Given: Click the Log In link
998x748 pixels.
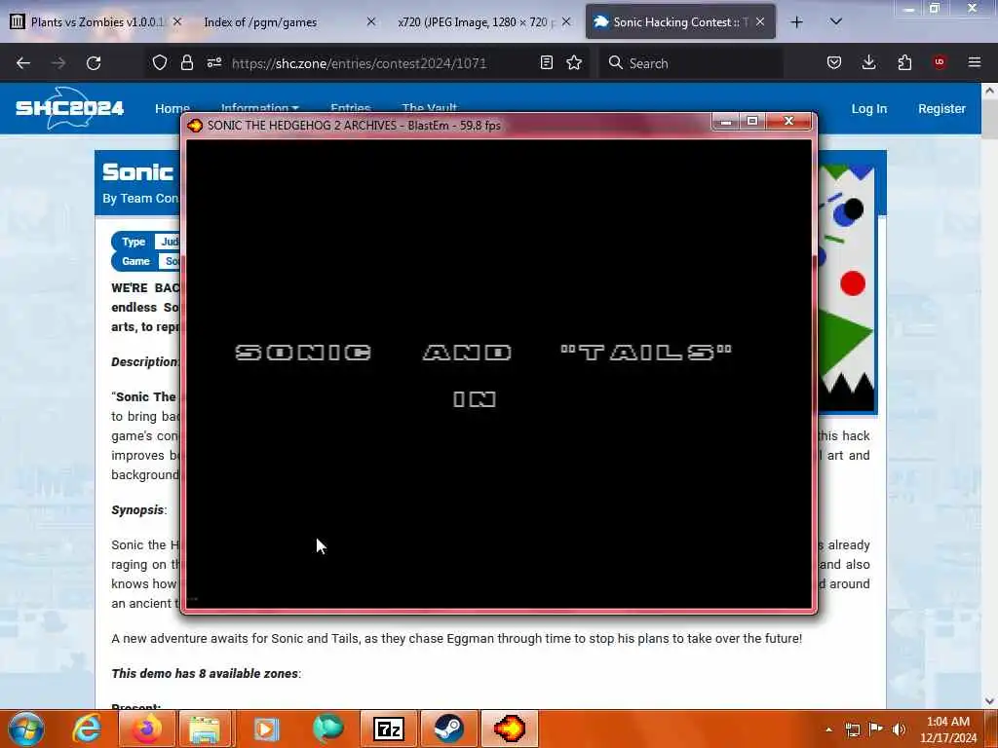Looking at the screenshot, I should click(868, 109).
